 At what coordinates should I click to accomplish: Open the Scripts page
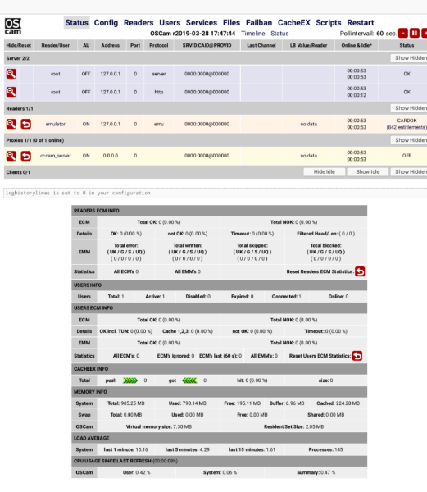click(x=329, y=23)
